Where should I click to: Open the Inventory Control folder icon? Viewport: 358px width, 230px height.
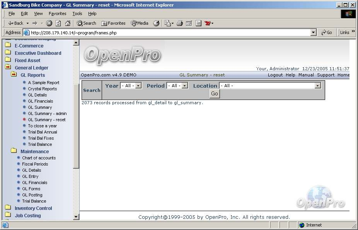click(8, 208)
